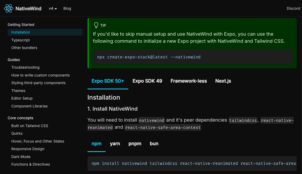302x174 pixels.
Task: Select the bun package manager tab
Action: (x=154, y=144)
